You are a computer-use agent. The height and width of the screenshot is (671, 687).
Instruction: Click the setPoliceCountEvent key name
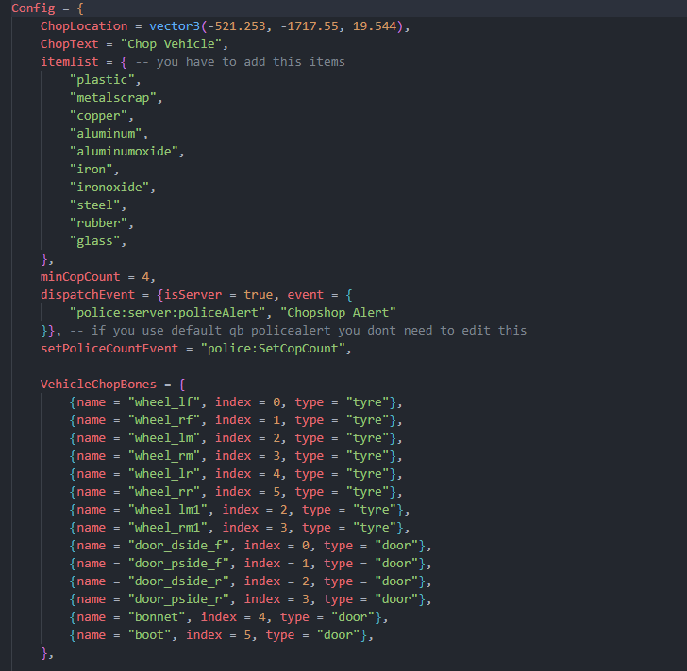109,348
